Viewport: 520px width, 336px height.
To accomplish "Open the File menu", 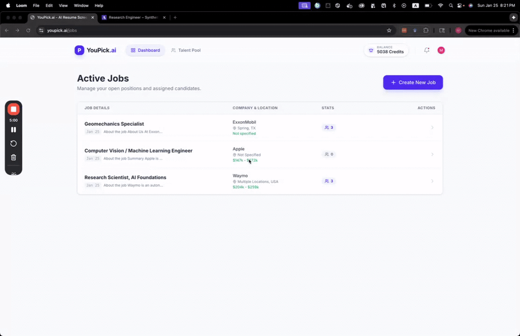I will coord(36,6).
